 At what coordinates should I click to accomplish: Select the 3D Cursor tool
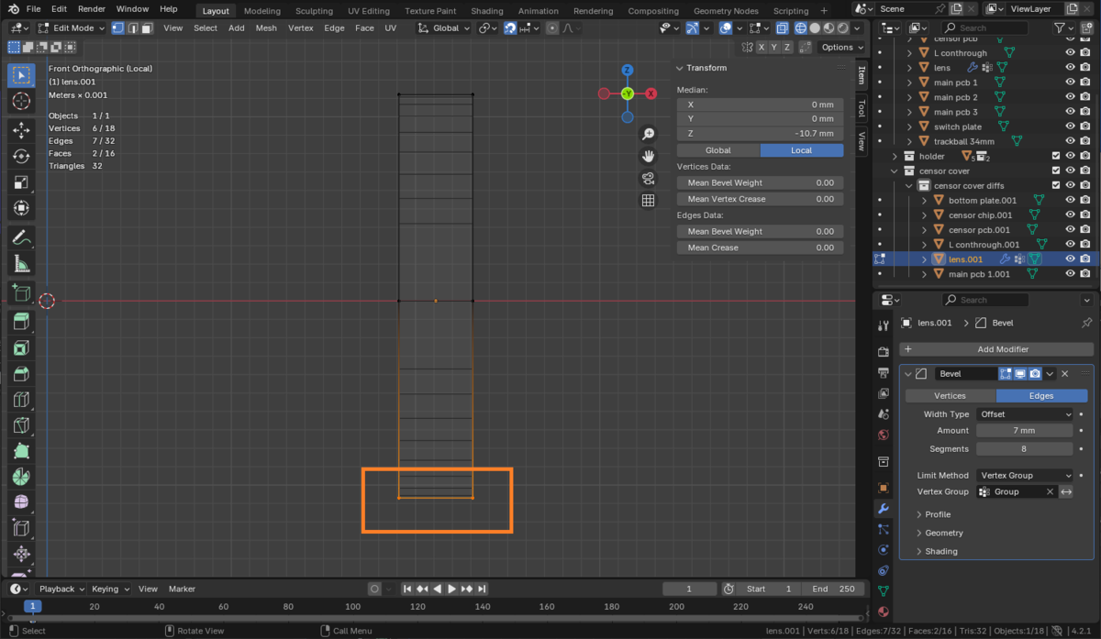pos(20,101)
